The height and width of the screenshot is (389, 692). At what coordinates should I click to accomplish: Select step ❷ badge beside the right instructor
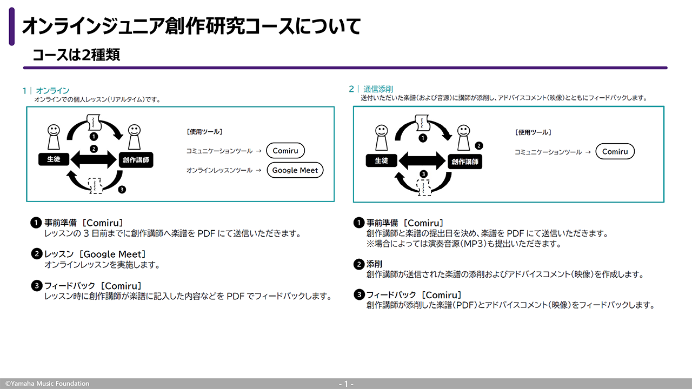480,145
